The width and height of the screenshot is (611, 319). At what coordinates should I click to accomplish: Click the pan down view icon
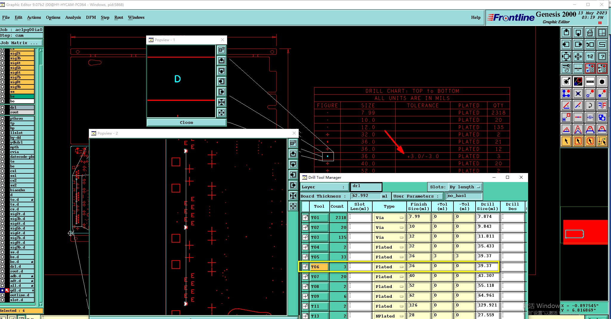578,33
